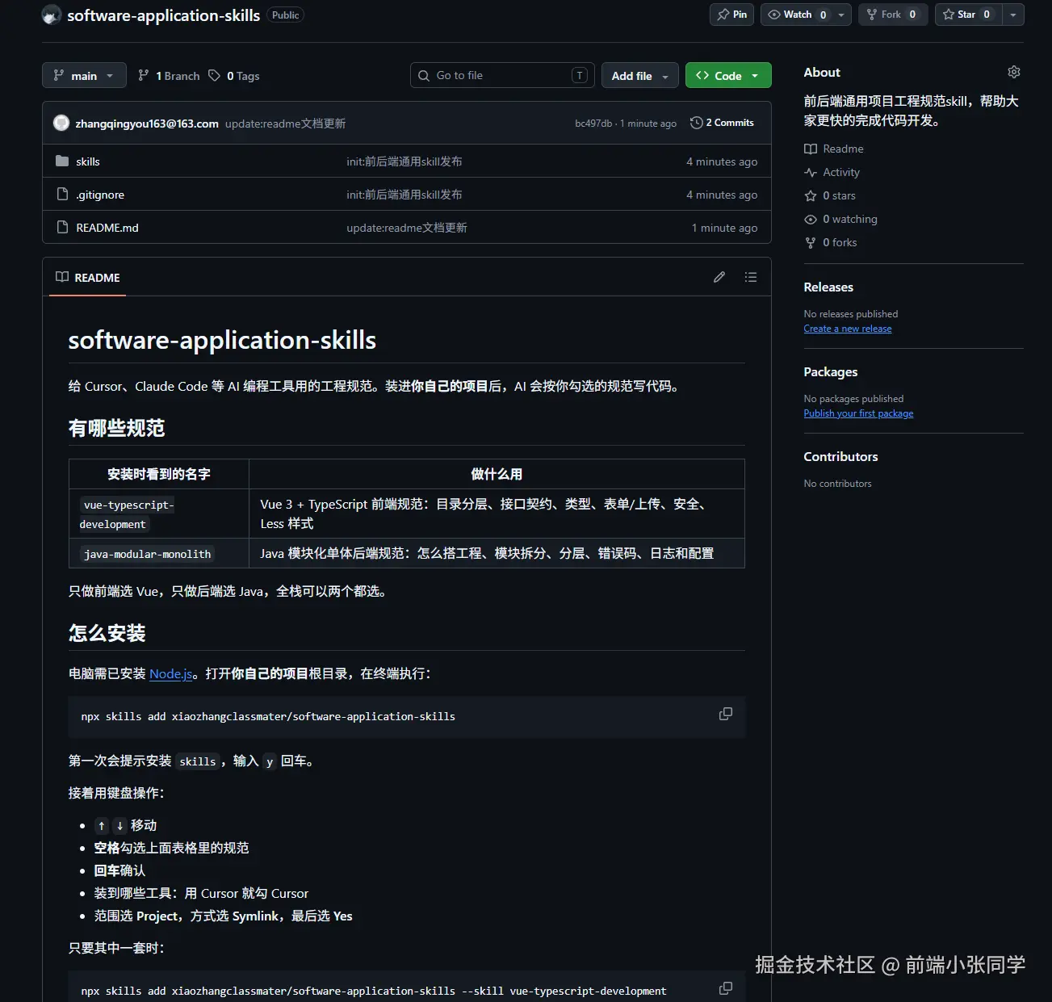Viewport: 1052px width, 1002px height.
Task: View the 2 Commits history
Action: point(722,123)
